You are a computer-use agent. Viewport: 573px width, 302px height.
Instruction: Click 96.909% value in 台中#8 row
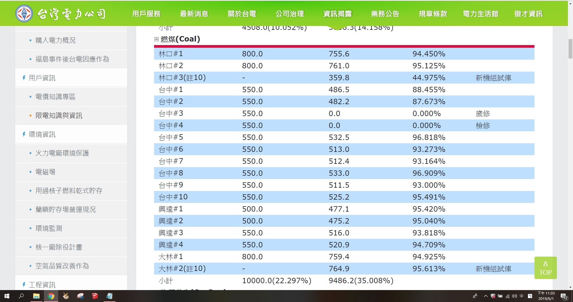point(429,173)
